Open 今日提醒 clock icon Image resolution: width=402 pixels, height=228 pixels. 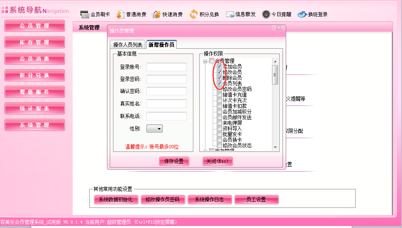point(266,15)
